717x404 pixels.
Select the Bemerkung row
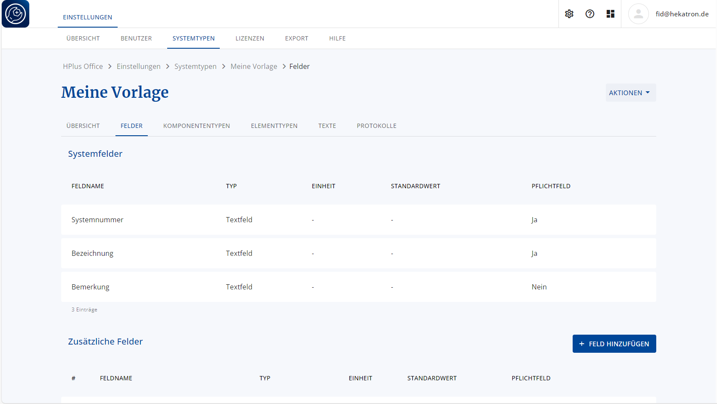pos(358,287)
